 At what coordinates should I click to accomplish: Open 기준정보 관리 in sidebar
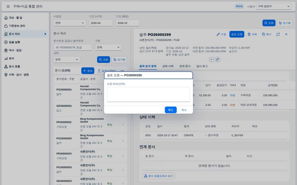pos(25,26)
